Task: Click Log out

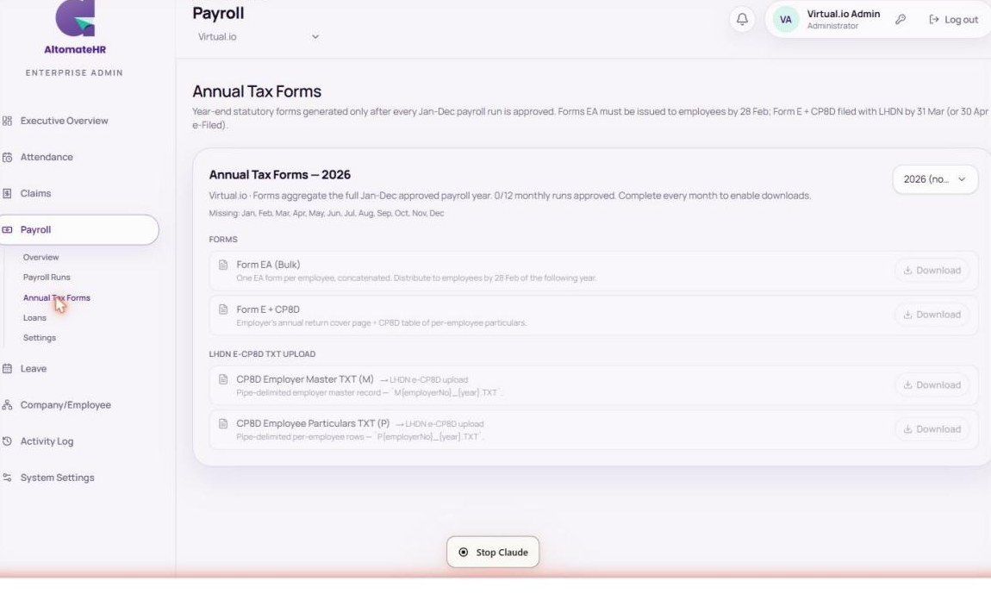Action: [953, 20]
